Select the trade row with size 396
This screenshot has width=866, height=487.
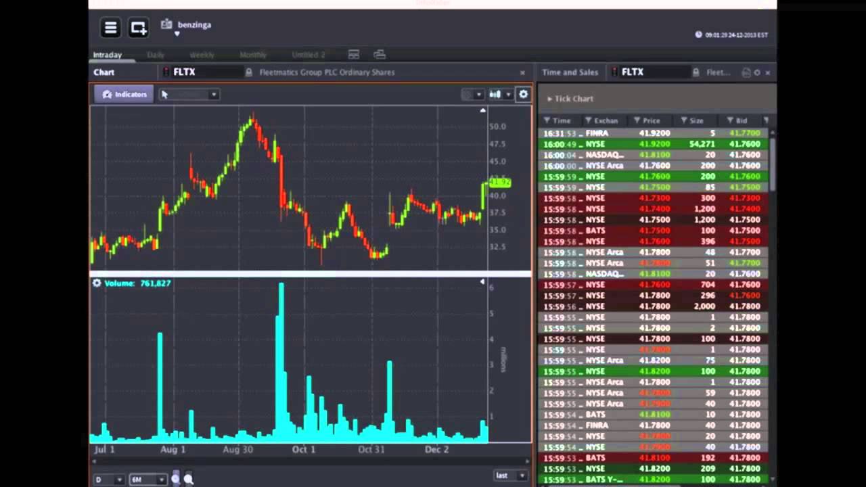pos(654,241)
